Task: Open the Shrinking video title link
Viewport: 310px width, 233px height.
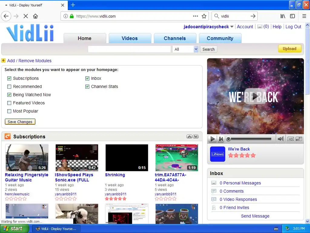Action: pos(115,175)
